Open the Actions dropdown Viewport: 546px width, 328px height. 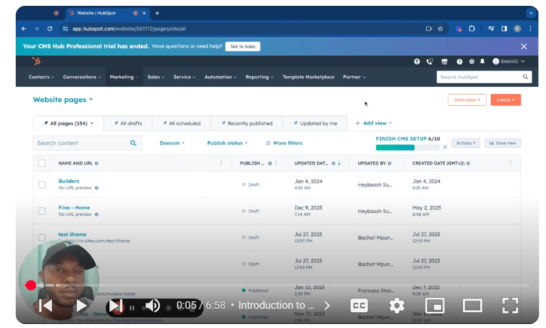tap(466, 143)
